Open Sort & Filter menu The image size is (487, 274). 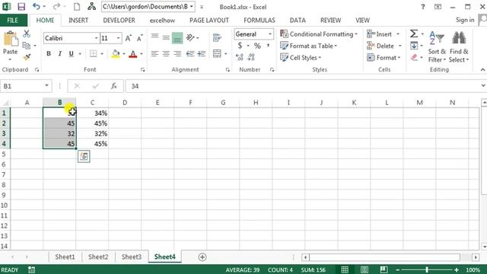(437, 47)
